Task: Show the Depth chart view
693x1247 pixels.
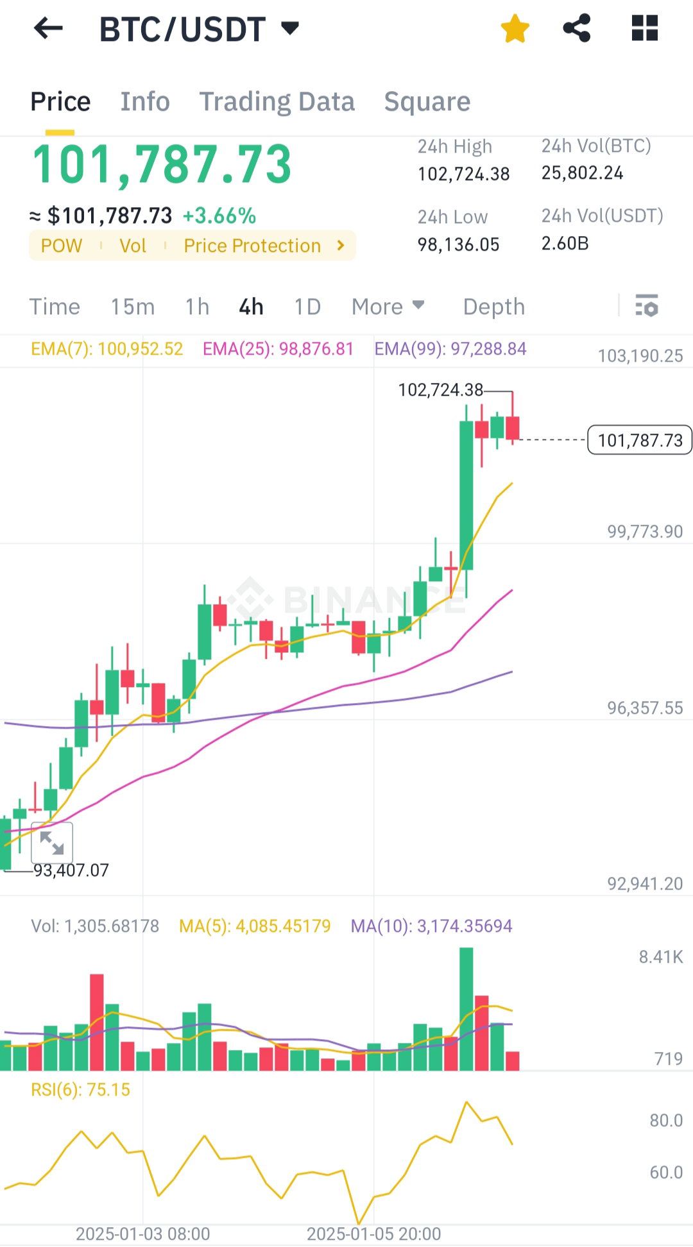Action: click(x=494, y=307)
